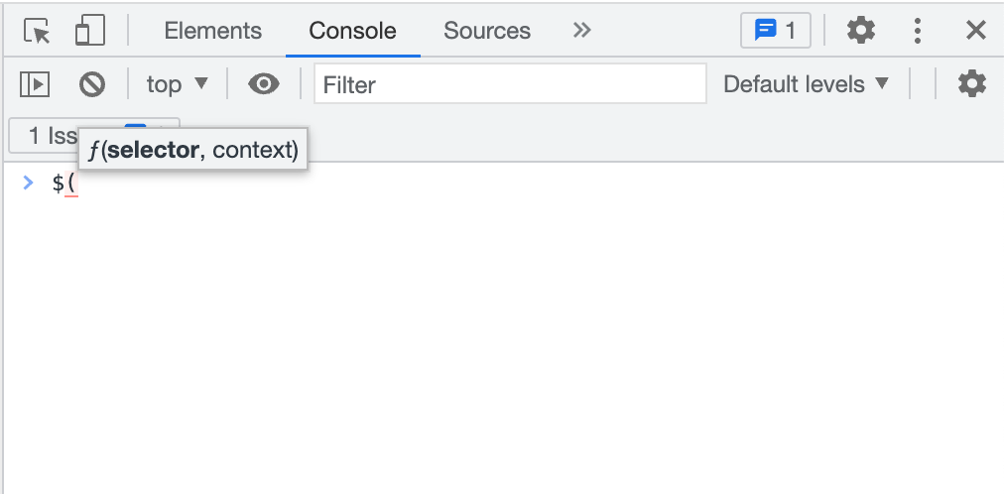Open the Sources tab
This screenshot has height=494, width=1004.
click(x=487, y=31)
